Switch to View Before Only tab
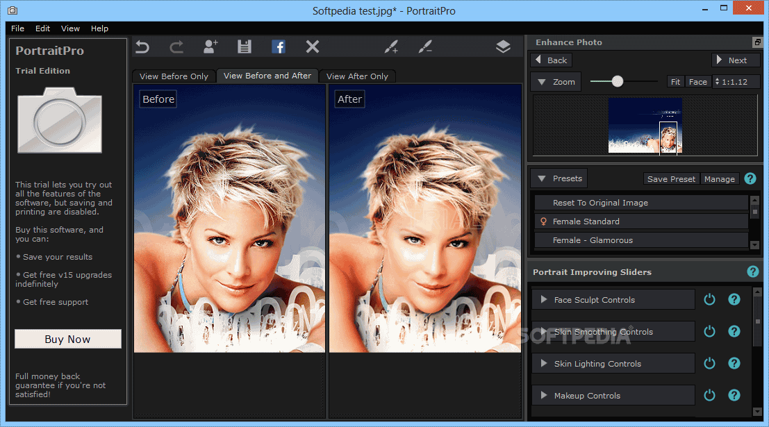 pyautogui.click(x=174, y=76)
